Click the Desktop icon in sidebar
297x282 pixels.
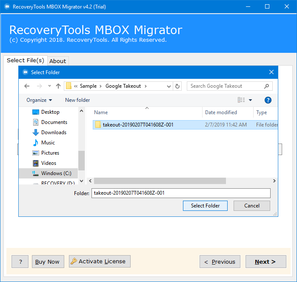(x=36, y=112)
